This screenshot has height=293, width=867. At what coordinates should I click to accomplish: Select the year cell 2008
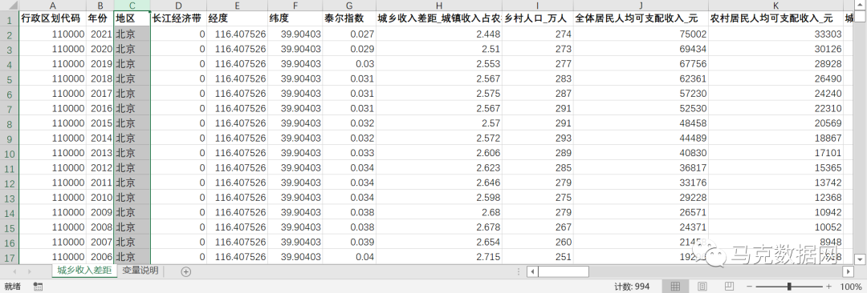coord(100,228)
